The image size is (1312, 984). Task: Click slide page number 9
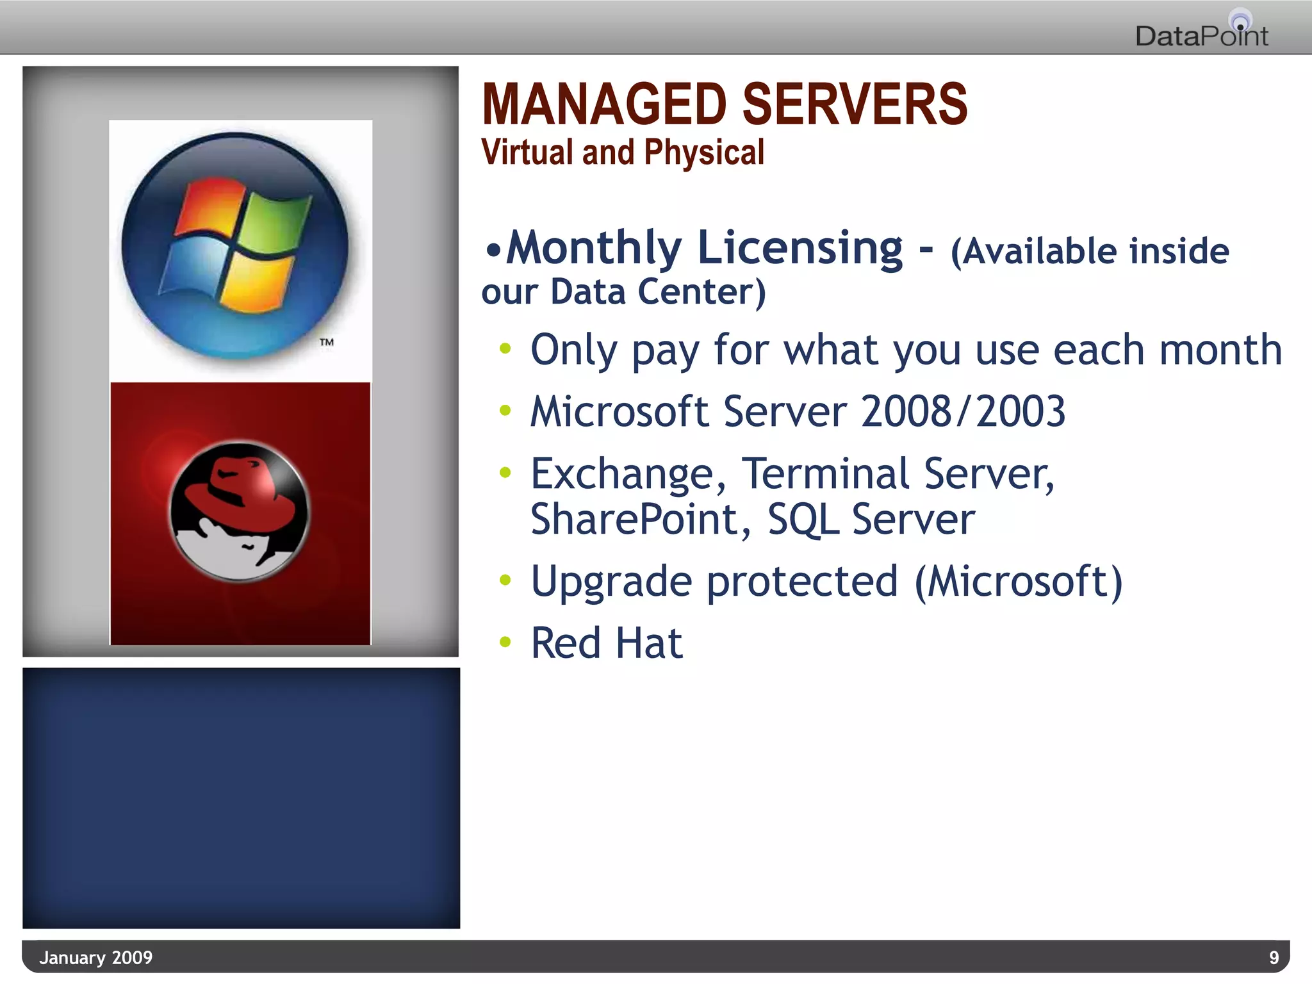point(1274,957)
